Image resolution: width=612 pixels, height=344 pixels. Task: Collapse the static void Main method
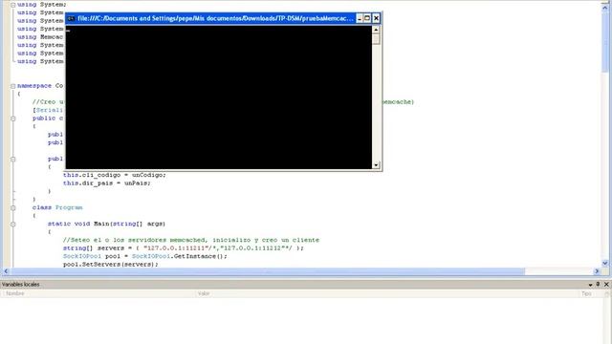12,224
